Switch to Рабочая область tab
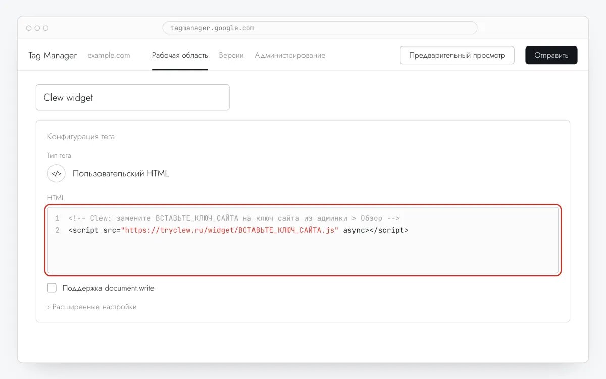The image size is (606, 379). pos(180,55)
